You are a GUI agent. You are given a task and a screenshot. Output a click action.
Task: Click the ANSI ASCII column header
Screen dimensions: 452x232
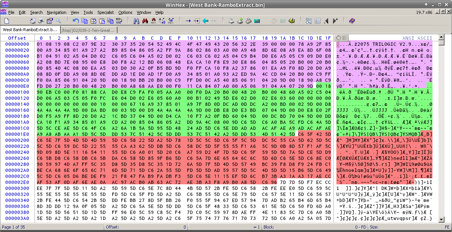pos(417,38)
